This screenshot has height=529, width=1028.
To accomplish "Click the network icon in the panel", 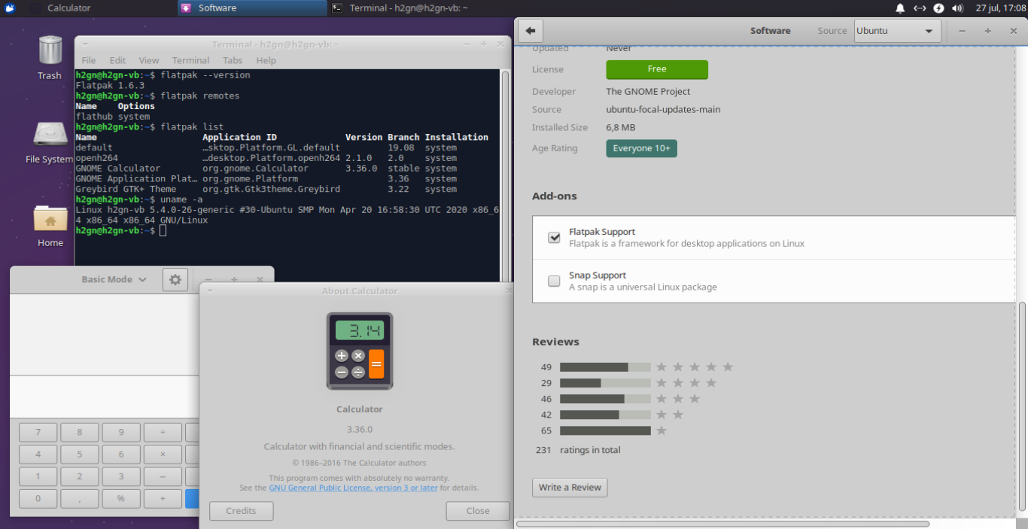I will point(920,8).
